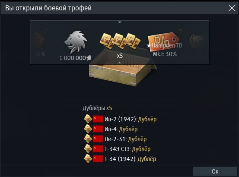Click the Soviet flag next to Пе-2-31

coord(98,139)
